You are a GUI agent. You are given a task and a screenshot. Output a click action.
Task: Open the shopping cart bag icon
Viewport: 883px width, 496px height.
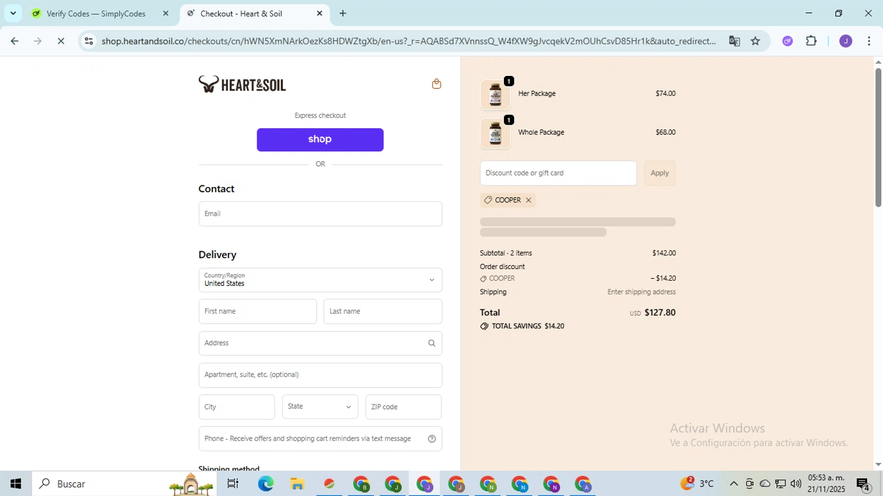pos(436,84)
